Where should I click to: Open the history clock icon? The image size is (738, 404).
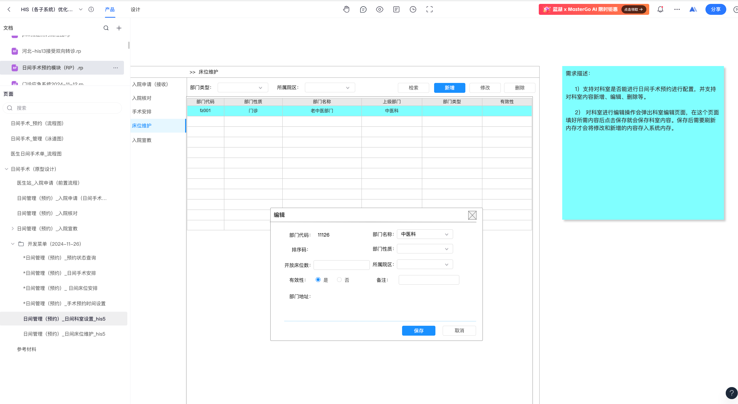tap(413, 9)
